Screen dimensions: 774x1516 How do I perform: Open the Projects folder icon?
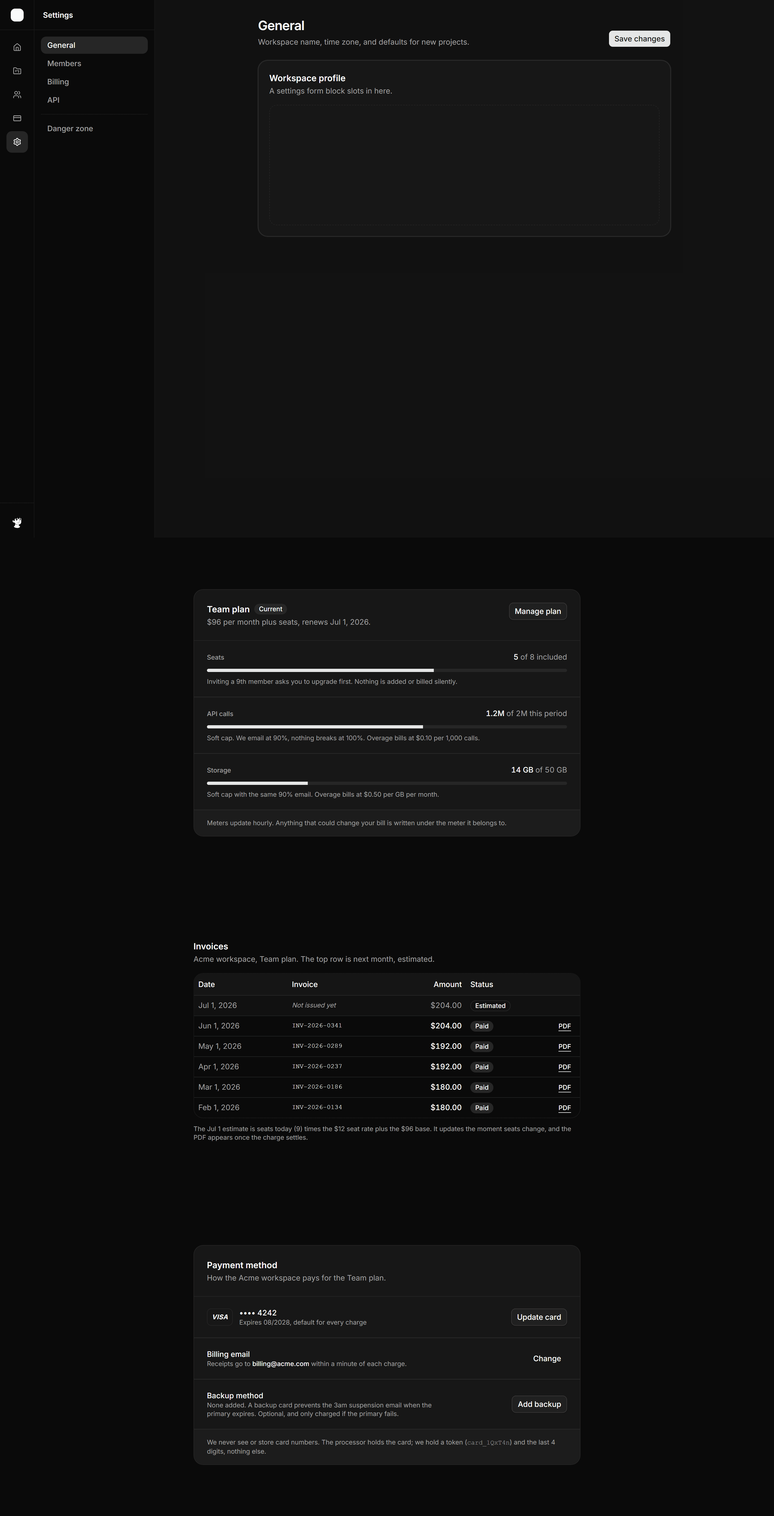[x=17, y=71]
